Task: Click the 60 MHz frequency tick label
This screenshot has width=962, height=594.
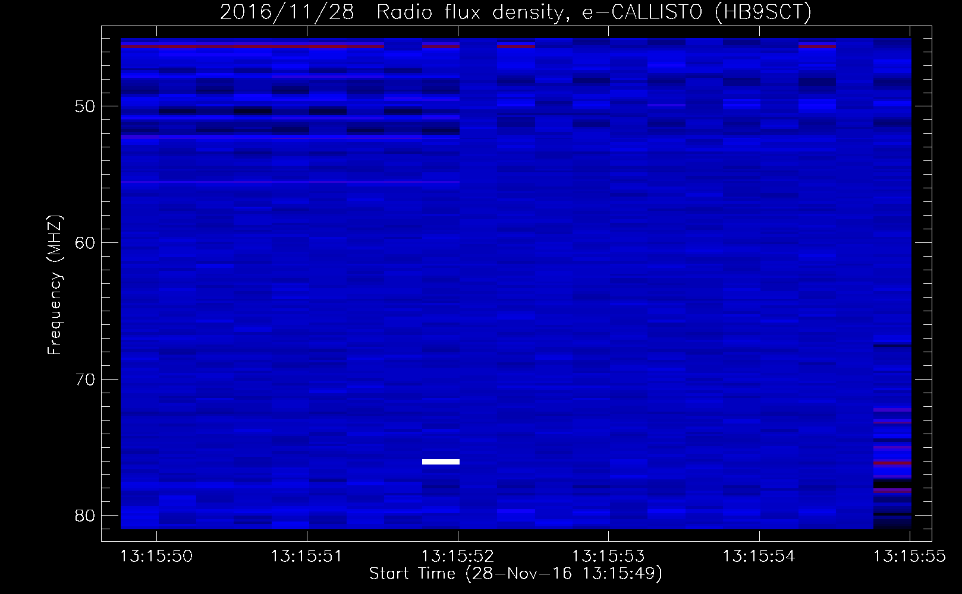Action: tap(85, 243)
